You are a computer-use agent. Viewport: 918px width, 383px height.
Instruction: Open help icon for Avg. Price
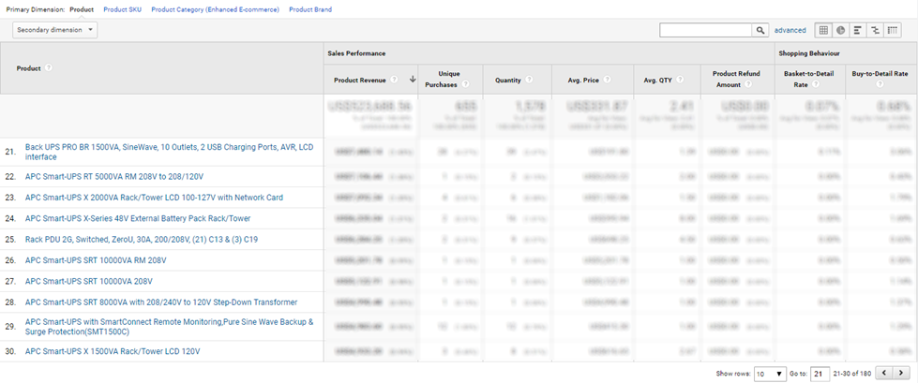point(607,81)
